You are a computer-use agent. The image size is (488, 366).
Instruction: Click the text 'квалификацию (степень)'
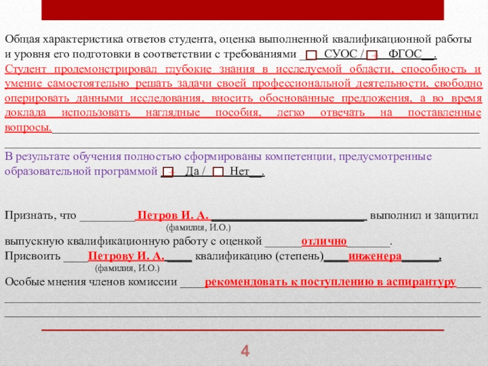pyautogui.click(x=259, y=256)
